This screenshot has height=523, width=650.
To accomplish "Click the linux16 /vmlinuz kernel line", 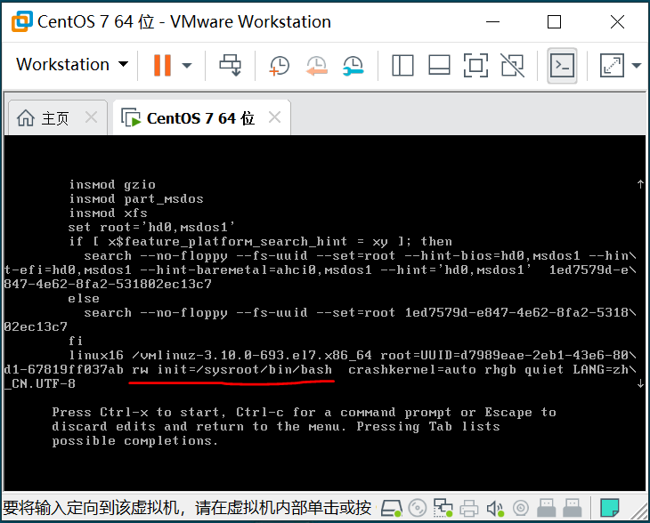I will (x=352, y=355).
